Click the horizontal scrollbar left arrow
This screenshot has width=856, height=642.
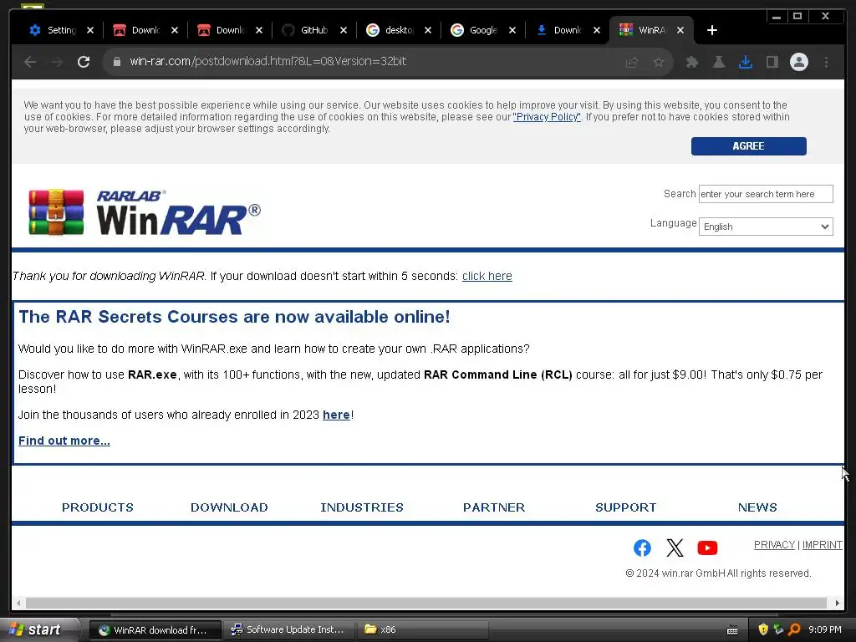18,603
